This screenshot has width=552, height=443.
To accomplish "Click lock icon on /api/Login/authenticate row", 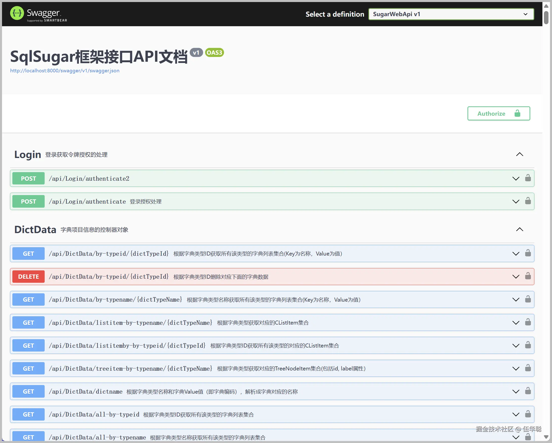I will click(528, 201).
